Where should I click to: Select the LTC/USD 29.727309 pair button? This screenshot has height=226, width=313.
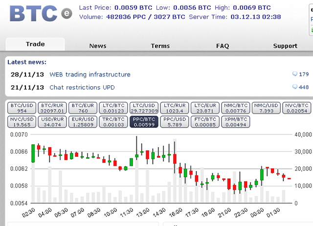pos(144,108)
